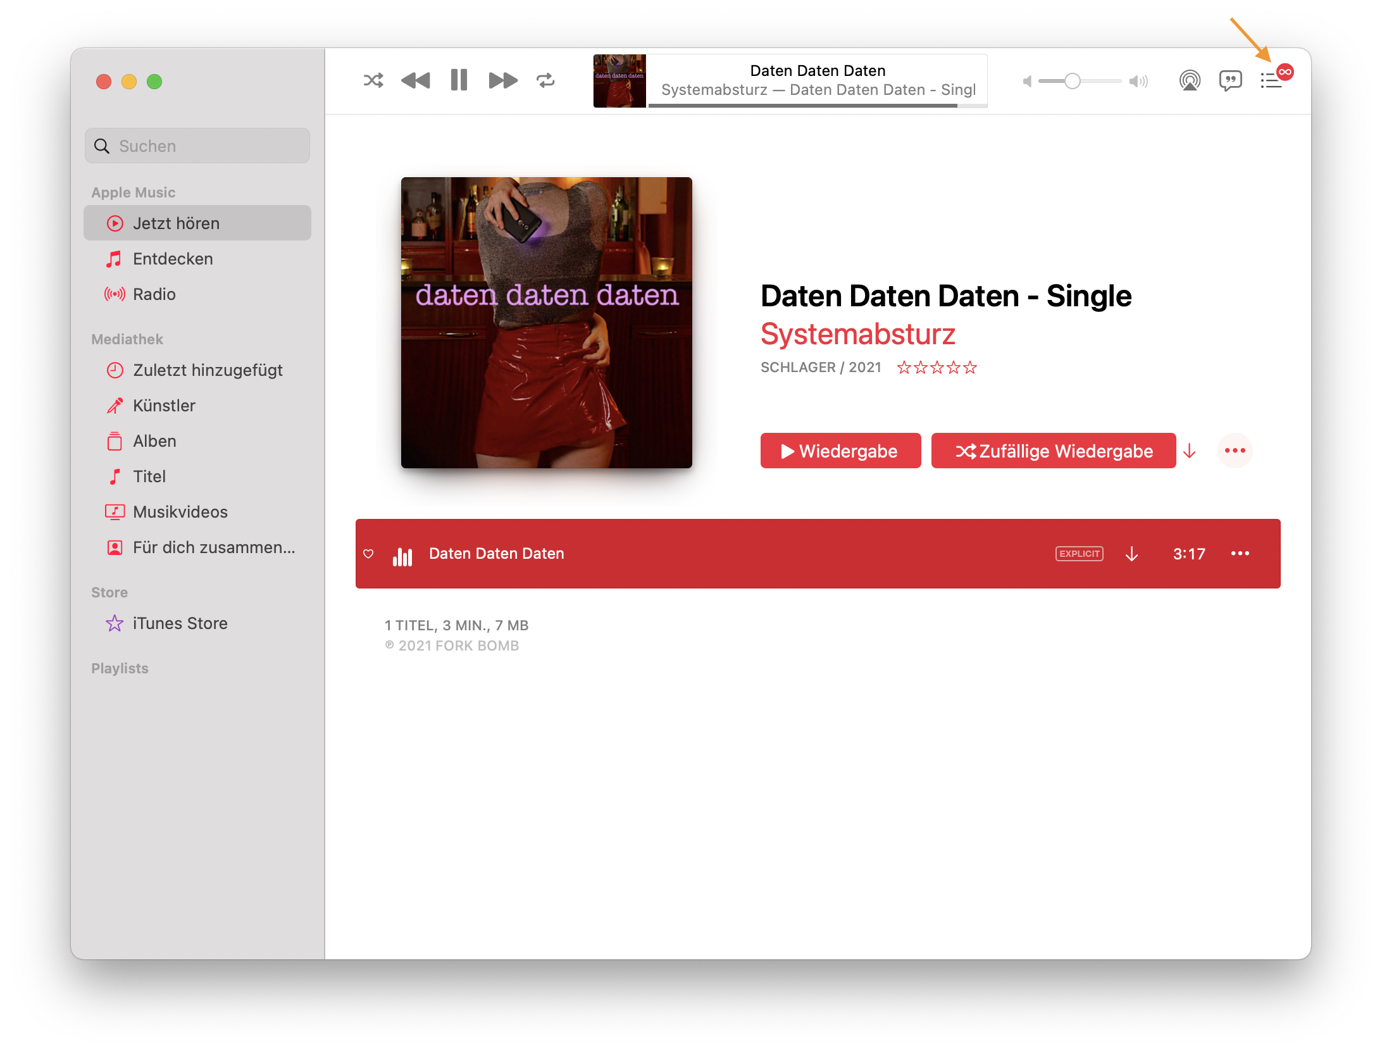Select Entdecken in the sidebar
Image resolution: width=1382 pixels, height=1053 pixels.
pos(173,259)
